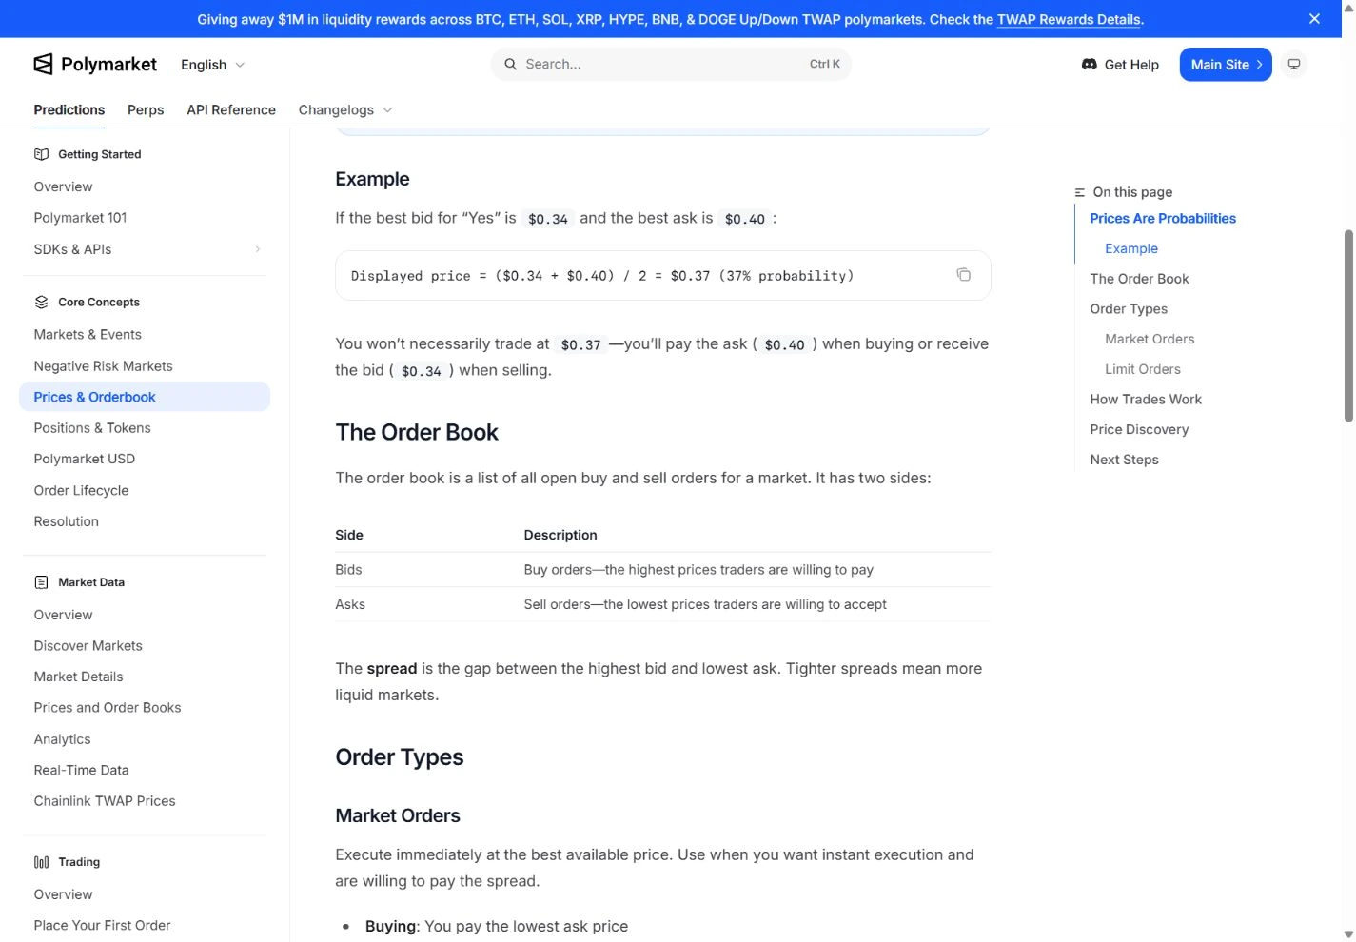Click the Getting Started book icon

tap(41, 154)
